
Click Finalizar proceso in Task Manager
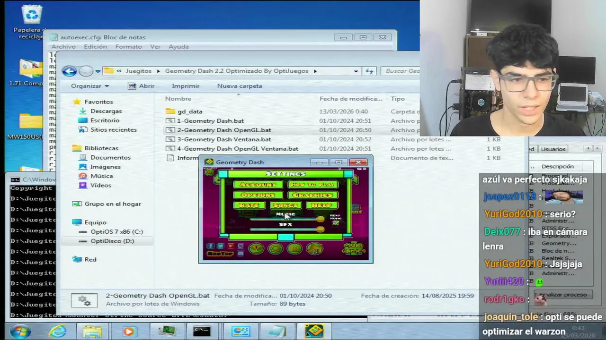(x=563, y=294)
